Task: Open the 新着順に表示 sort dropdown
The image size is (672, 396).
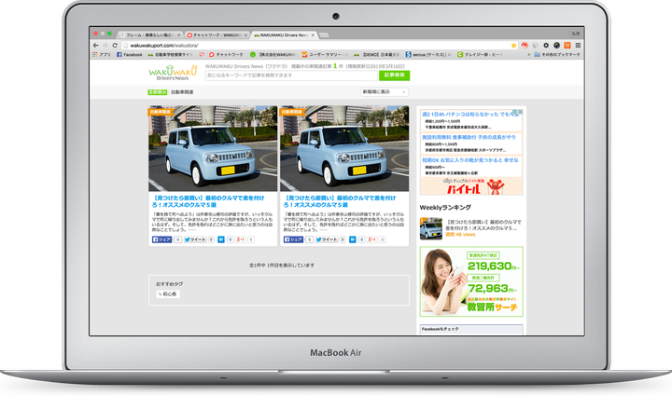Action: (x=385, y=92)
